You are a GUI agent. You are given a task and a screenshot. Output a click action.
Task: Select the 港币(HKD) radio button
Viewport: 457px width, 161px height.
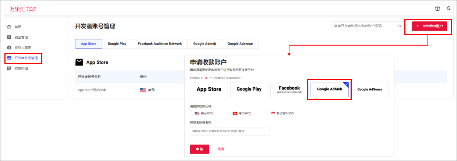230,113
